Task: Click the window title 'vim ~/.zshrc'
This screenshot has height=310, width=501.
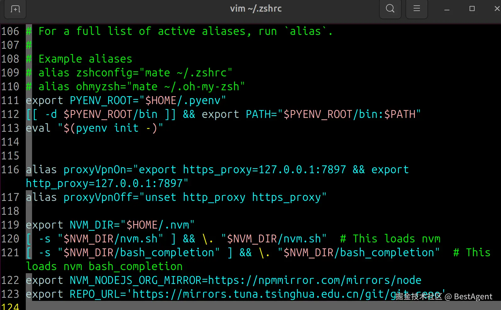Action: click(256, 8)
